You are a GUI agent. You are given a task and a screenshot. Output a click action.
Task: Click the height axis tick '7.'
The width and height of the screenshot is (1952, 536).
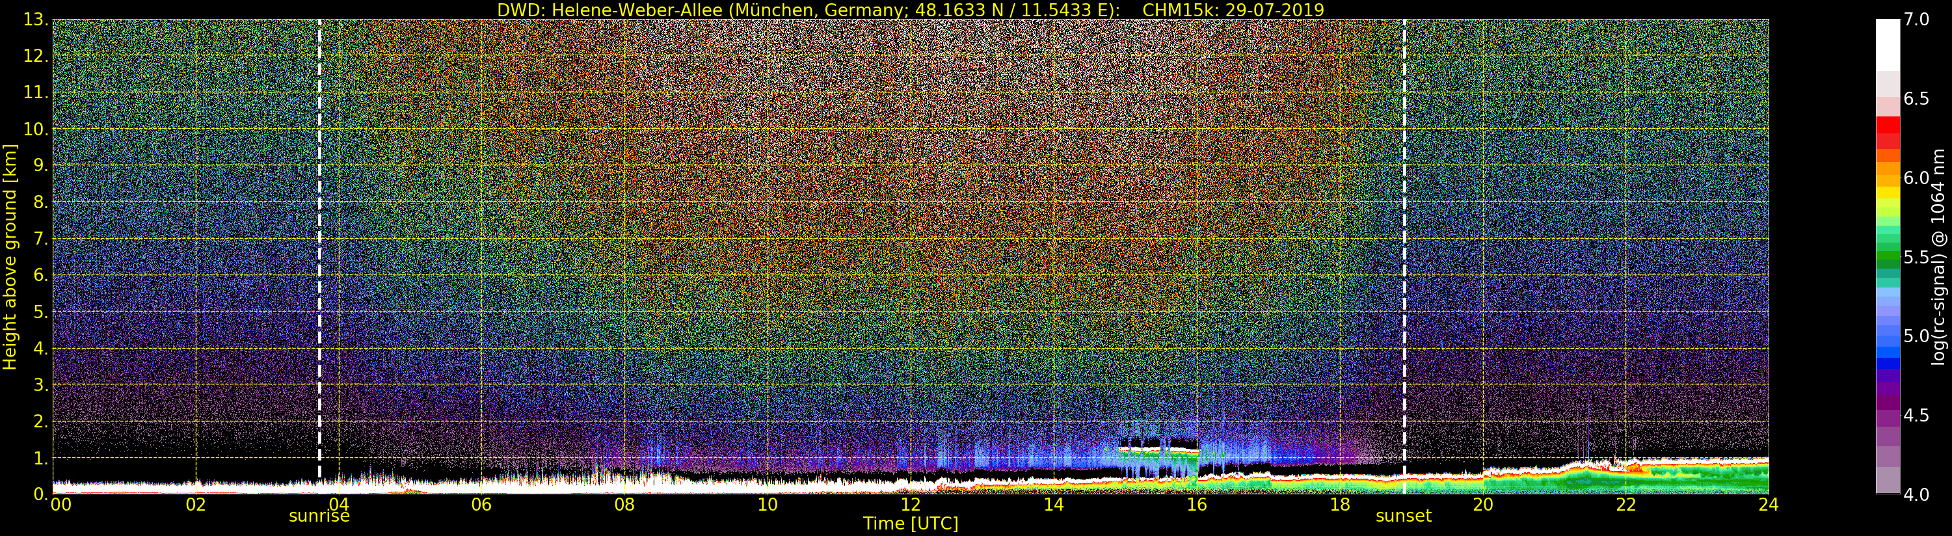coord(41,239)
